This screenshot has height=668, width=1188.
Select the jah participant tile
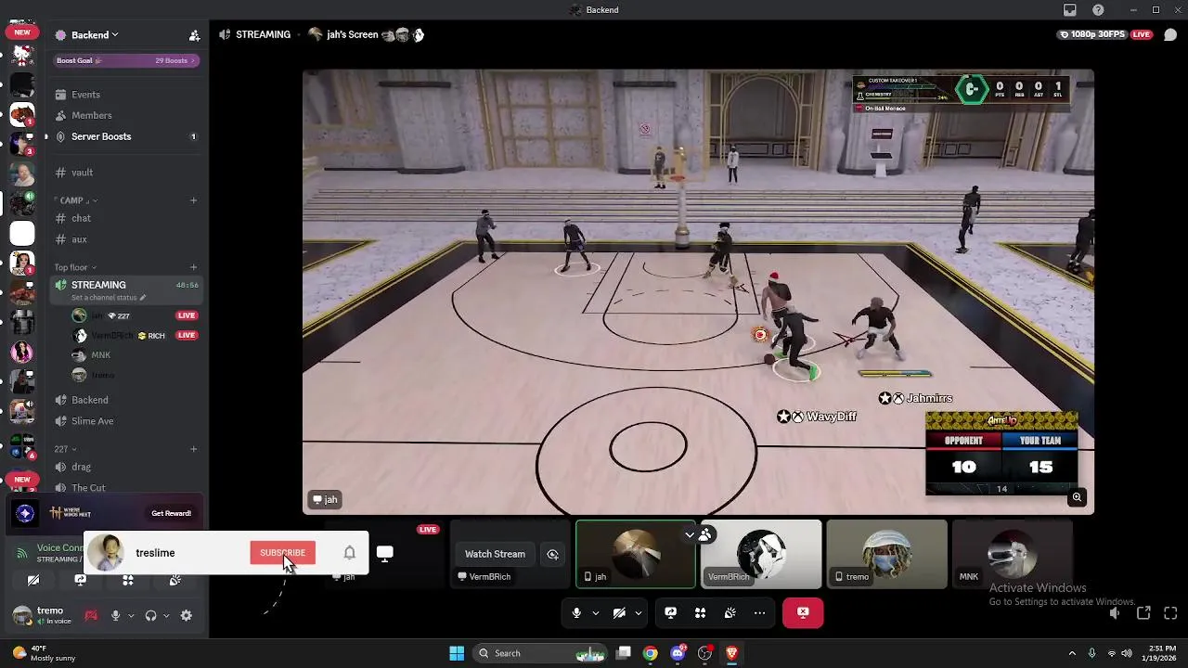(636, 554)
